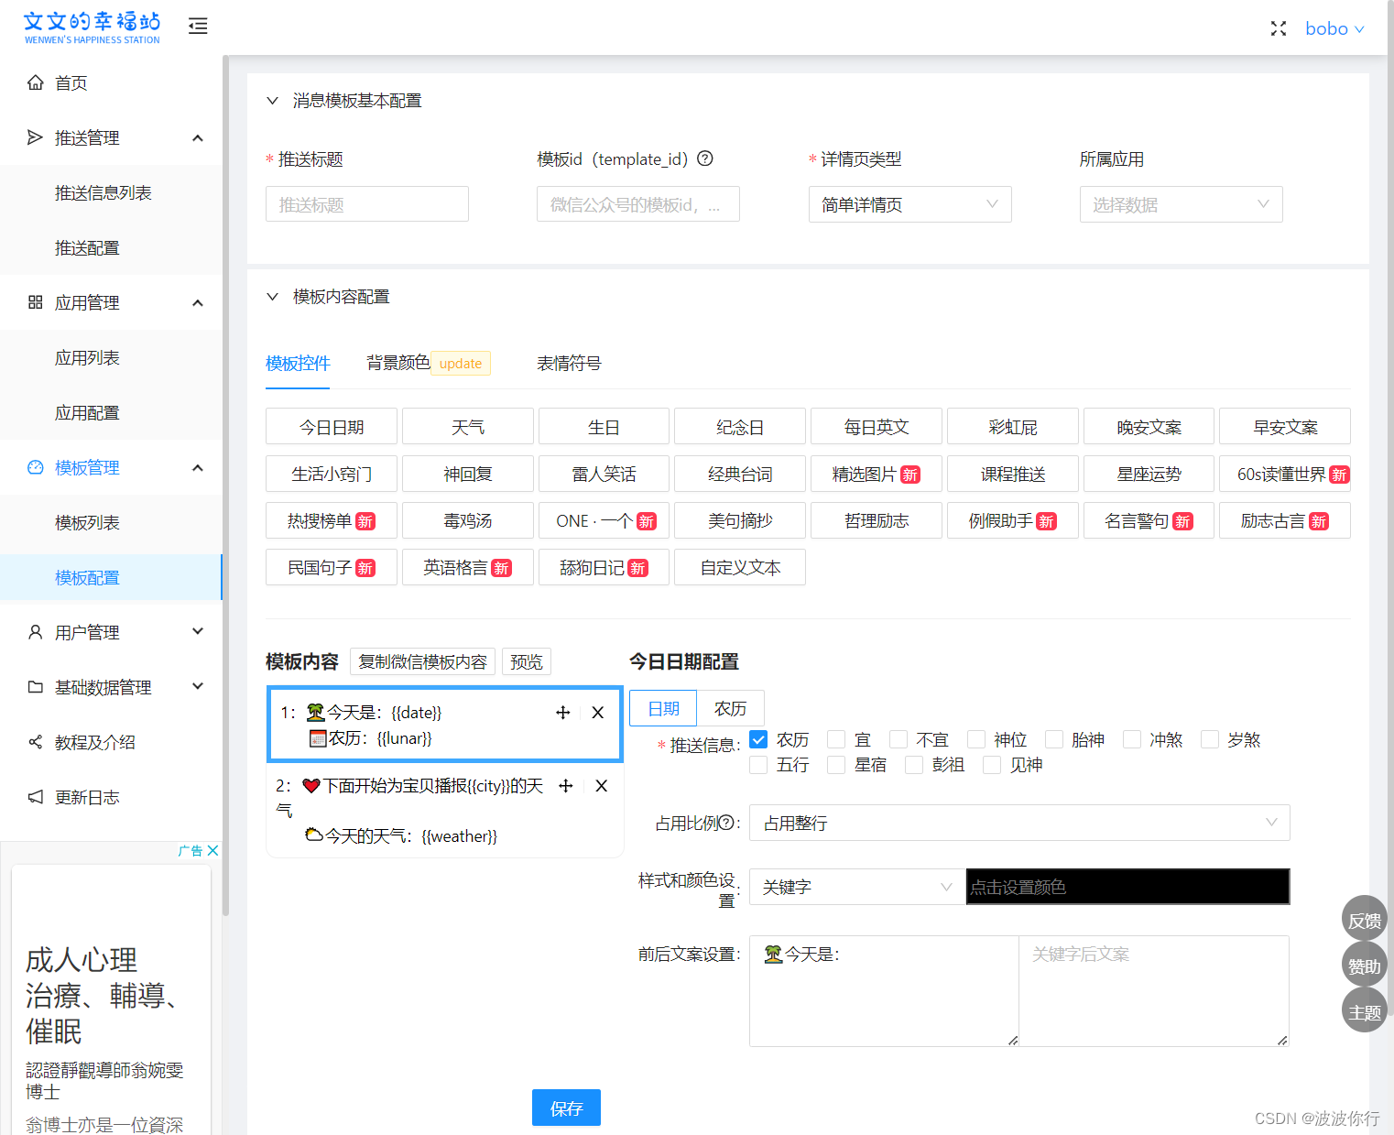Click the 更新日志 megaphone icon
Image resolution: width=1394 pixels, height=1135 pixels.
[x=35, y=797]
